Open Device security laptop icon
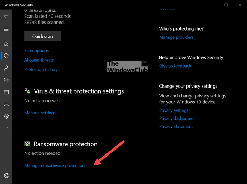 [x=6, y=104]
